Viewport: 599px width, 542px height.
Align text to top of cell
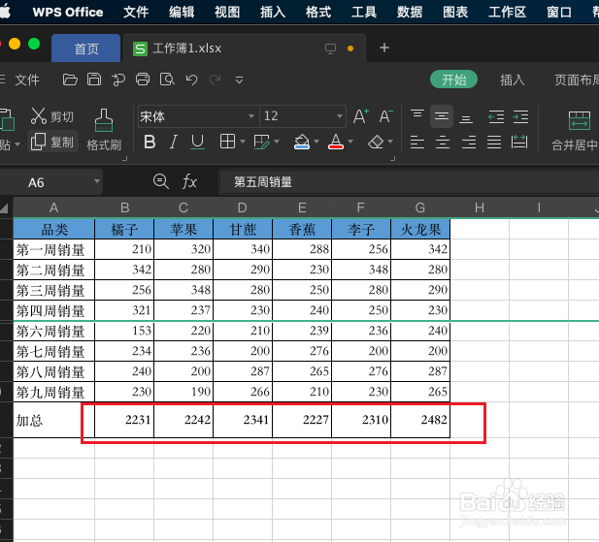pyautogui.click(x=417, y=116)
